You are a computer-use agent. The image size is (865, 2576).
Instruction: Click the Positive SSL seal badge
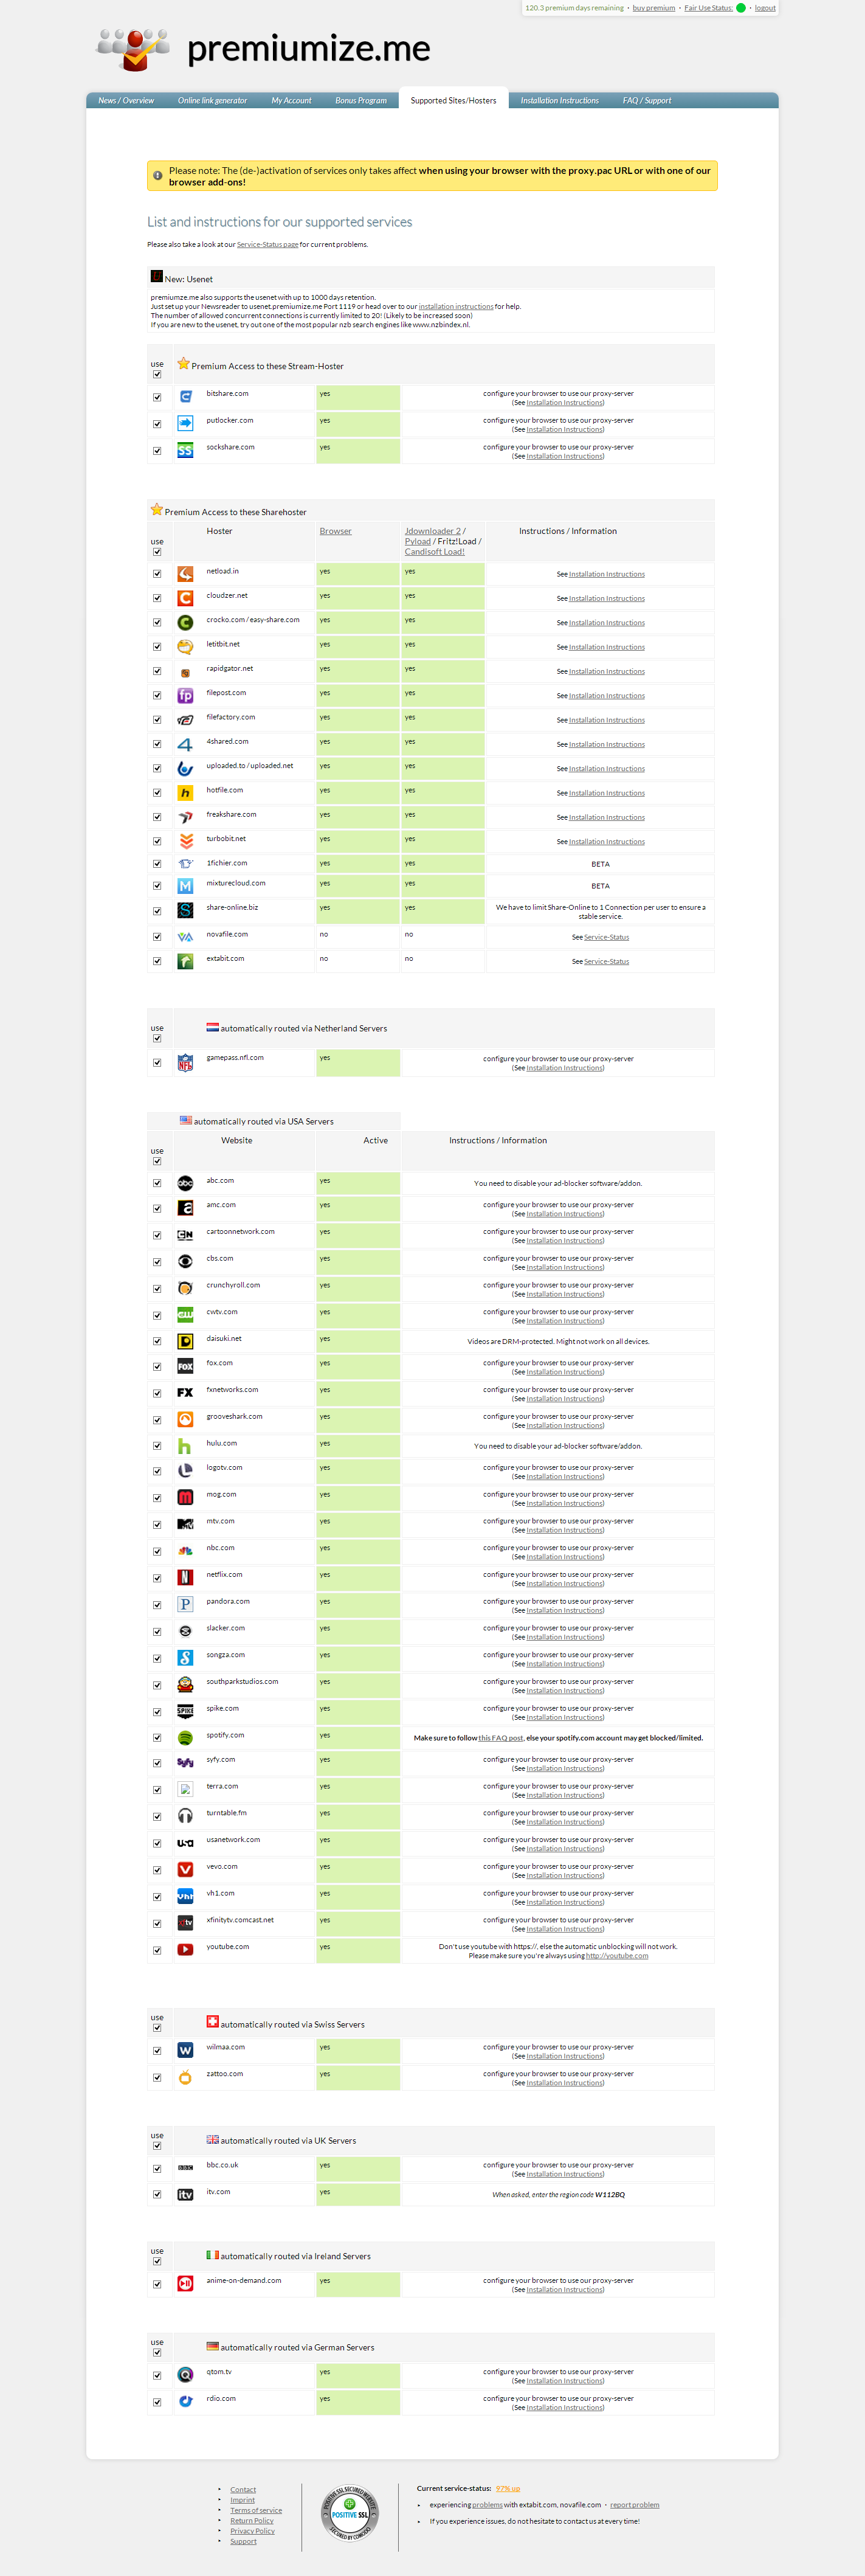tap(350, 2513)
